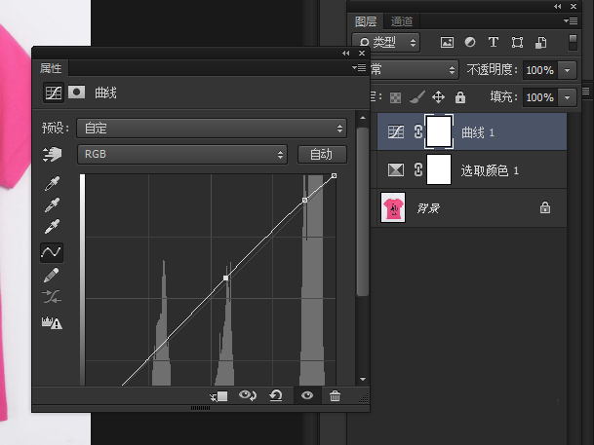Reset curves to adjustment defaults
594x445 pixels.
276,396
